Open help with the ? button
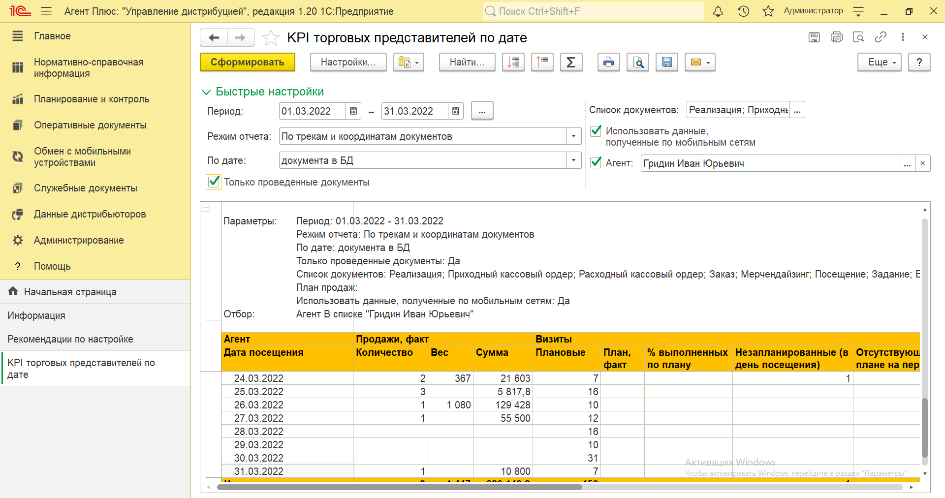This screenshot has height=498, width=945. tap(919, 62)
